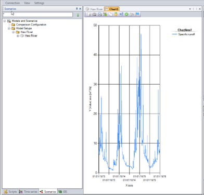Click the 01/01/1974 x-axis date label
The image size is (204, 195).
tap(119, 176)
